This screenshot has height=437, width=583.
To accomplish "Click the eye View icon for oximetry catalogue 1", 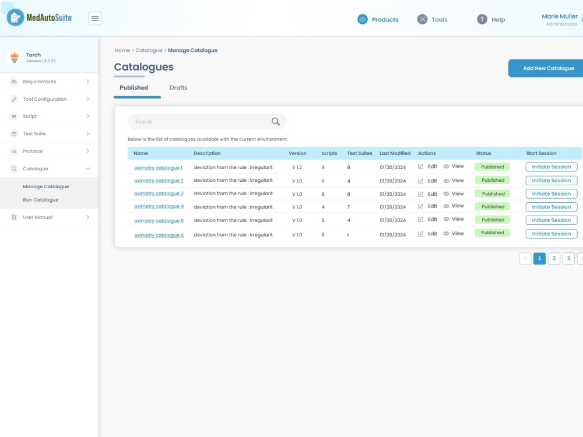I will pos(446,167).
